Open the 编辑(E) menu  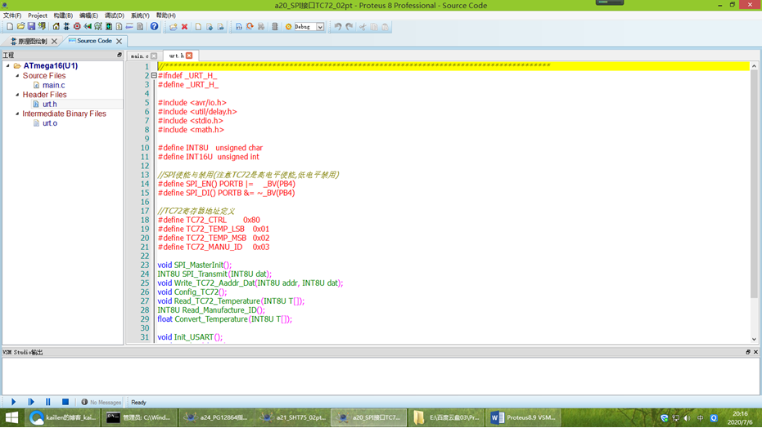(x=88, y=16)
